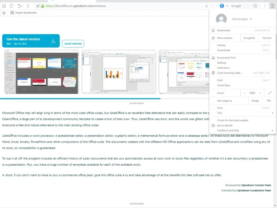Open the vertical three-dots toolbar menu

coord(265,6)
